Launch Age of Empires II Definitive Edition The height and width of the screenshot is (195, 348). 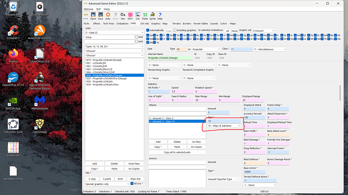coord(40,81)
